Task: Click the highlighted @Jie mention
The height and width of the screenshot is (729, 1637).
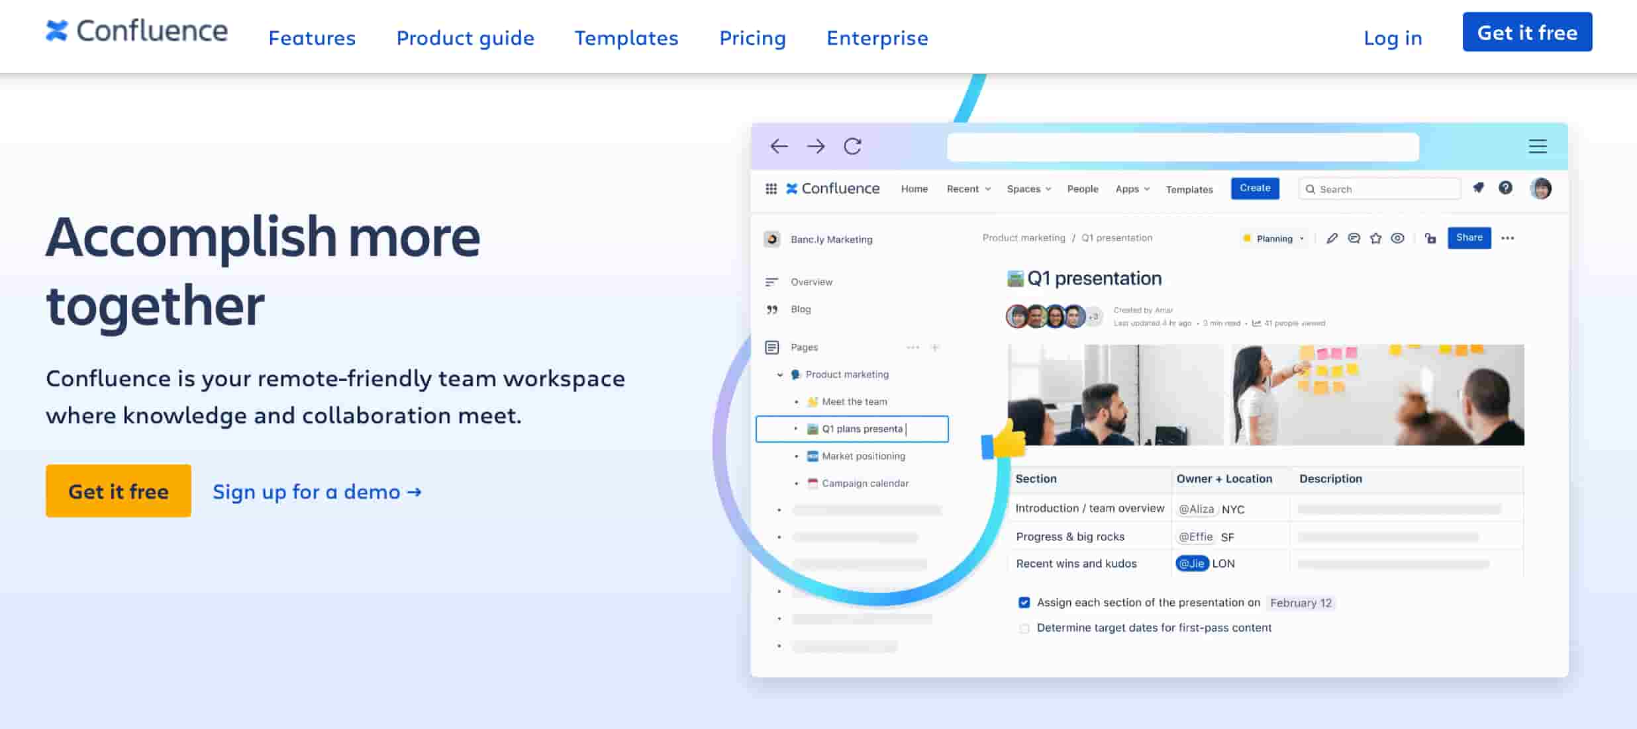Action: tap(1192, 564)
